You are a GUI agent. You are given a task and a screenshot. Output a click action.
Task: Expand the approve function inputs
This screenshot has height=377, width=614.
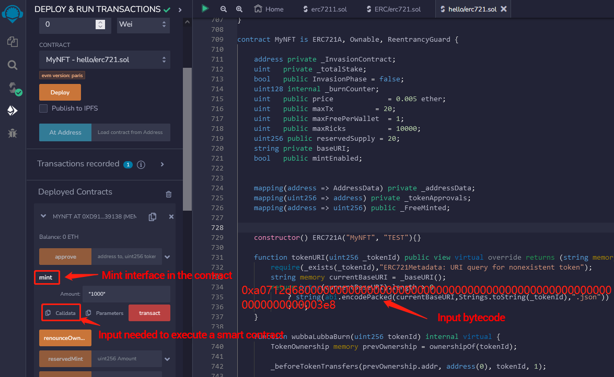[x=167, y=257]
